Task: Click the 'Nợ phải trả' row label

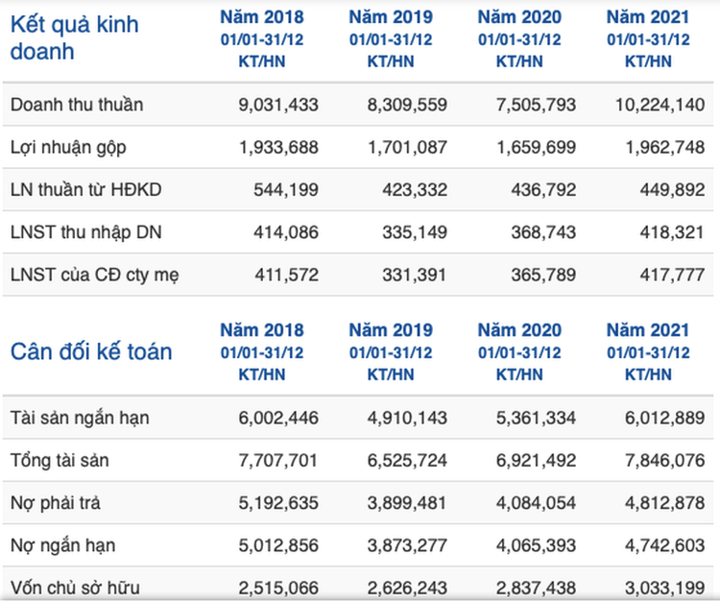Action: click(57, 503)
